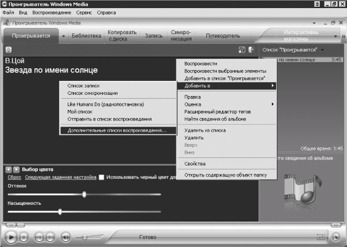Viewport: 347px width, 247px height.
Task: Choose Дополнительные списки воспроизведения in the submenu
Action: tap(117, 130)
